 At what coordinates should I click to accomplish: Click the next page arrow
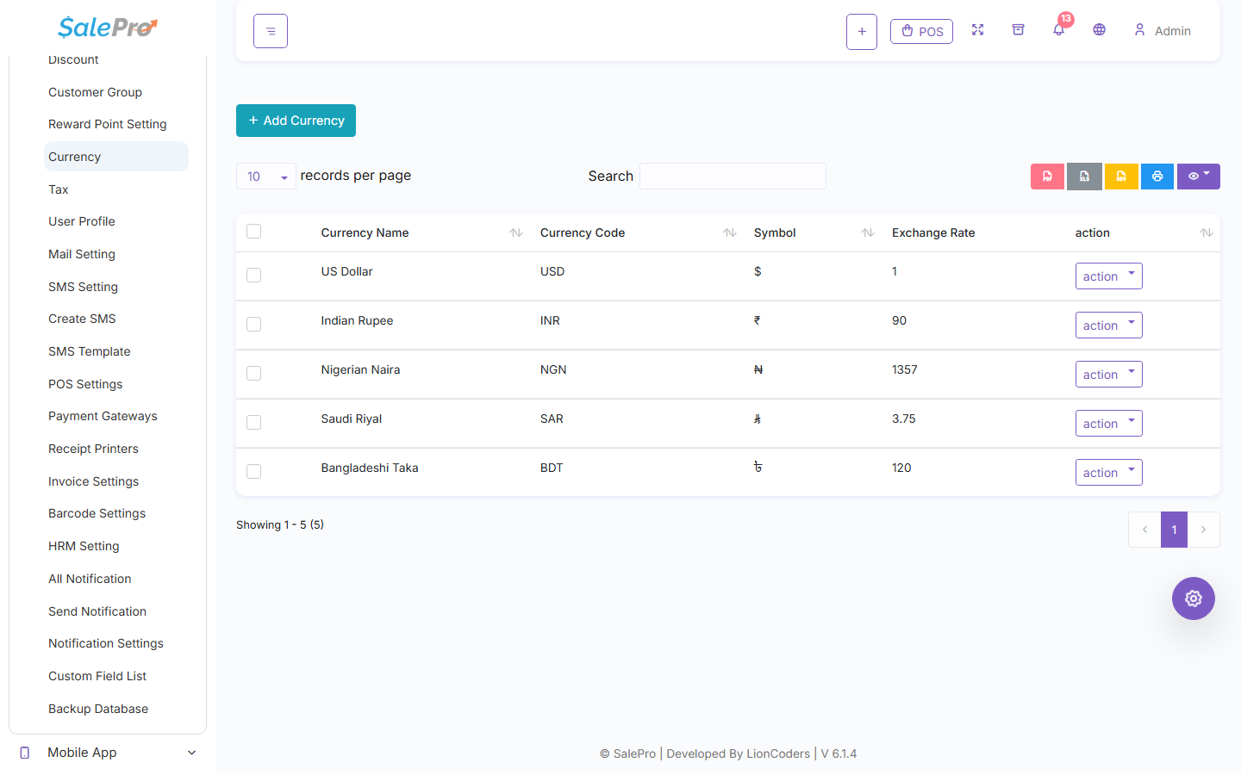1204,530
